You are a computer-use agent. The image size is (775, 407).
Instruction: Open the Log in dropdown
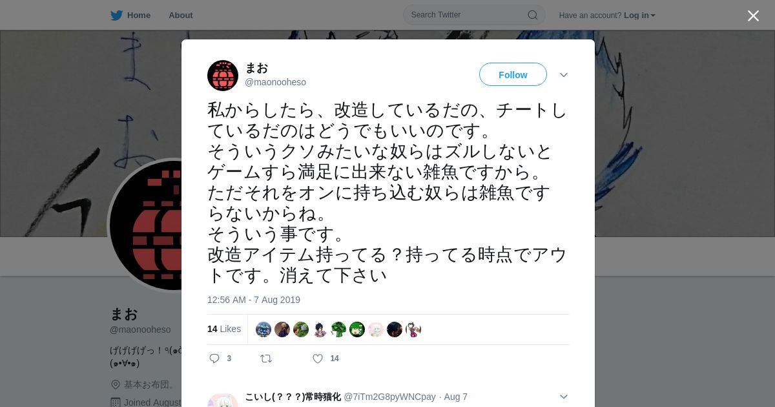point(639,16)
